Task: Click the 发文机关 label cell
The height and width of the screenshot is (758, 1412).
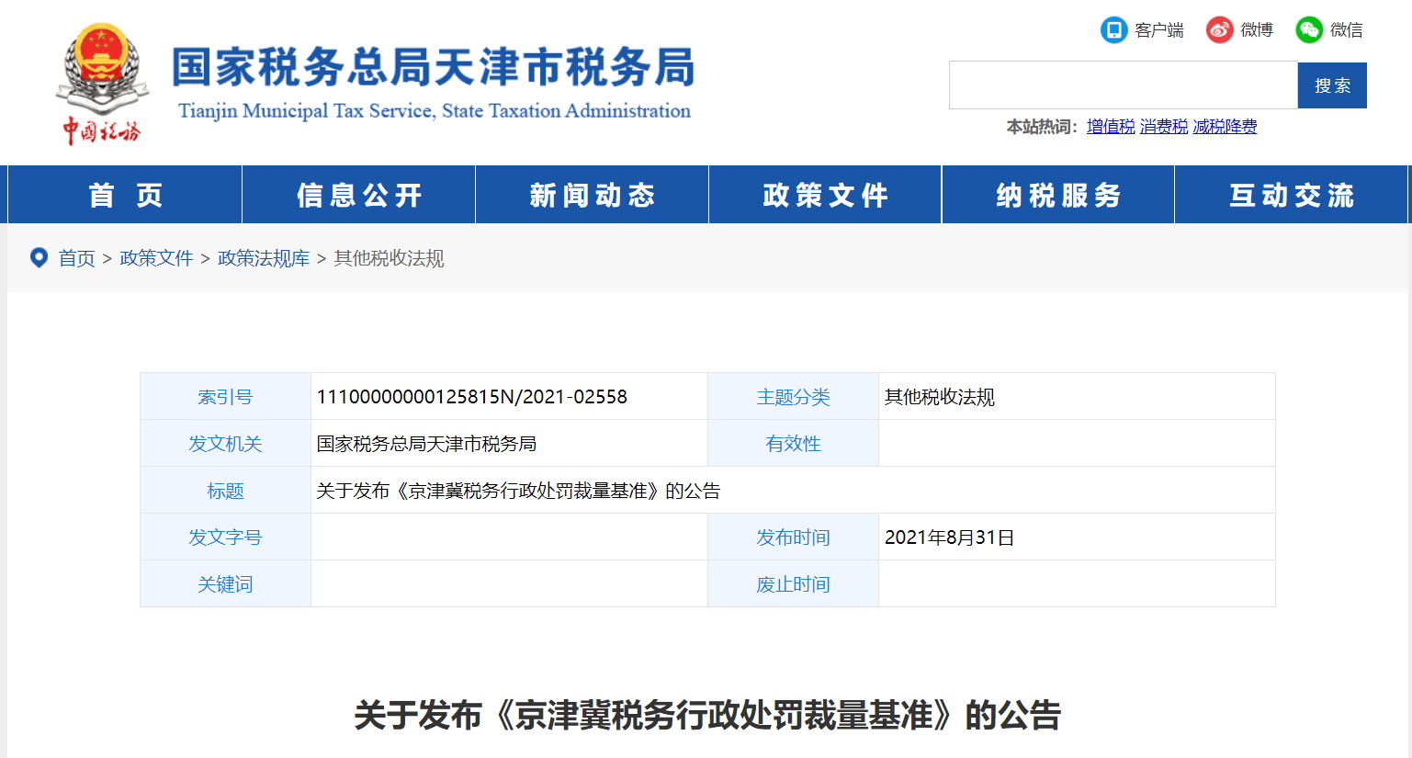Action: 225,444
